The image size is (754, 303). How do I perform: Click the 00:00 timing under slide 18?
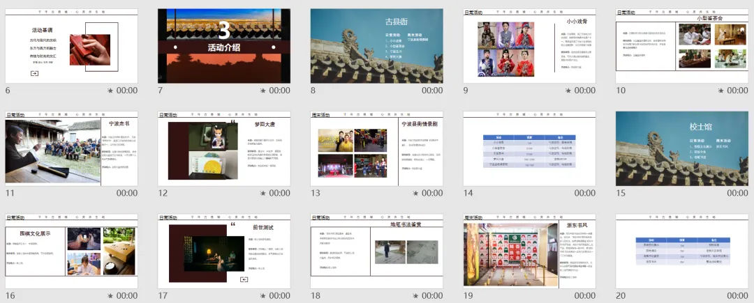[432, 296]
